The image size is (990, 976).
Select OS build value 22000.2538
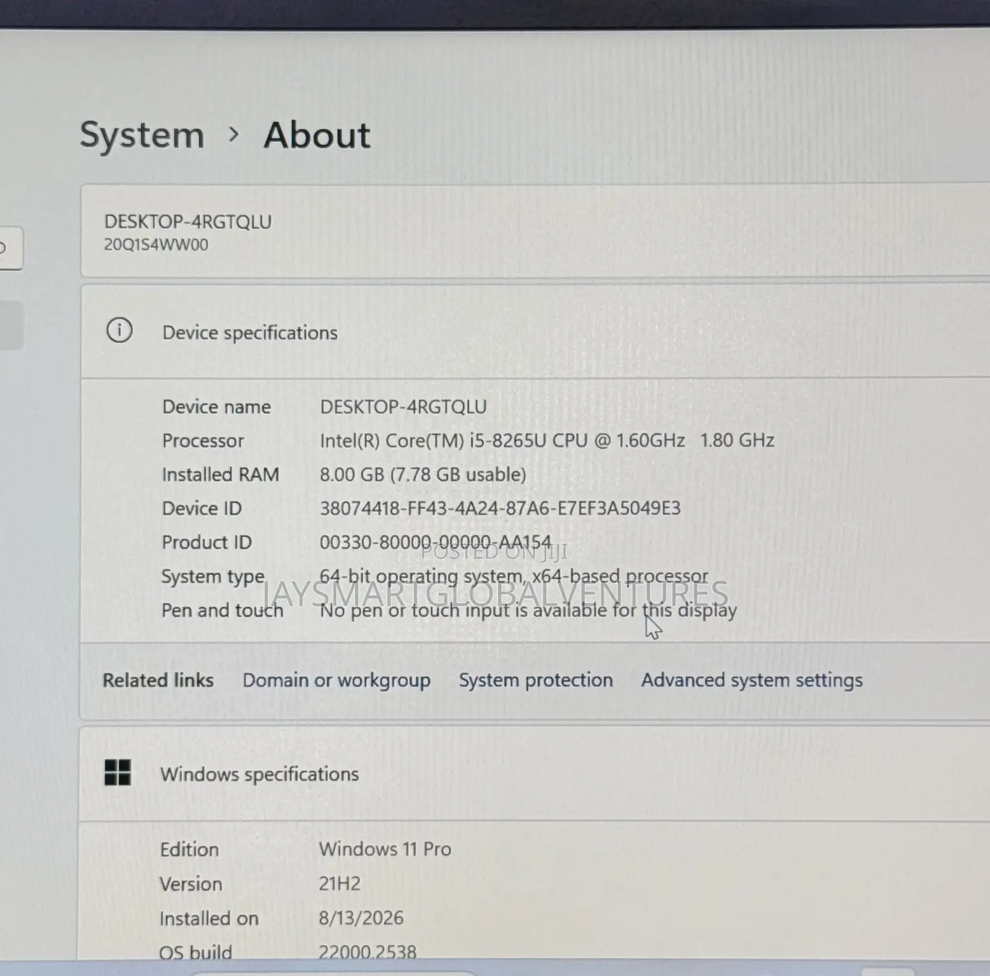(368, 952)
